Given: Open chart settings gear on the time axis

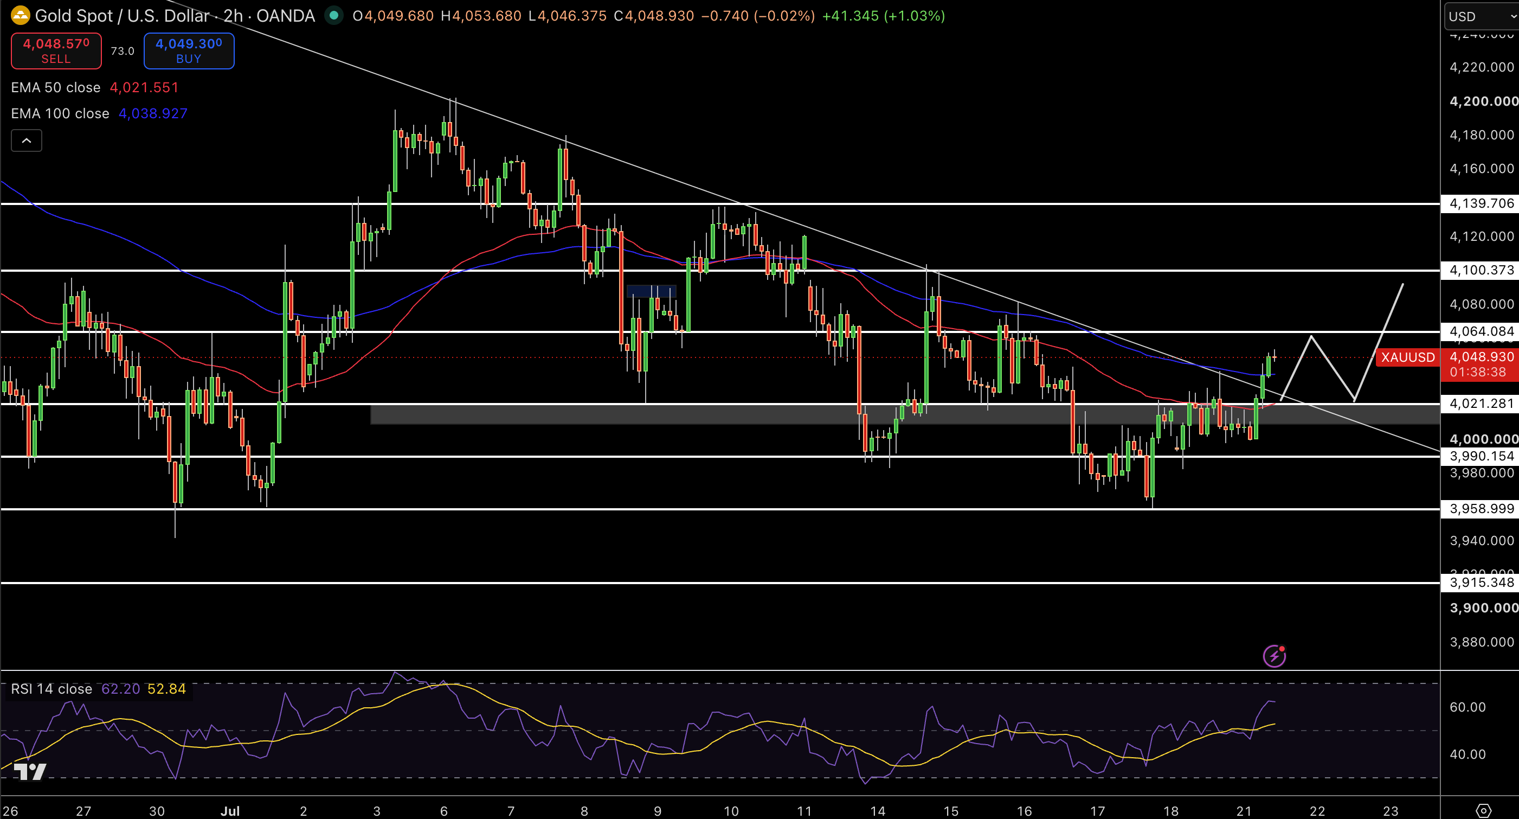Looking at the screenshot, I should click(1484, 811).
